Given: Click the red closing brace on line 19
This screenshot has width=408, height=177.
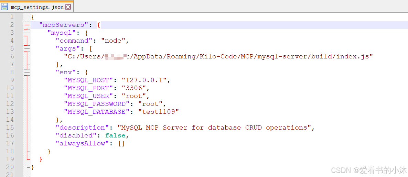Looking at the screenshot, I should pos(40,159).
